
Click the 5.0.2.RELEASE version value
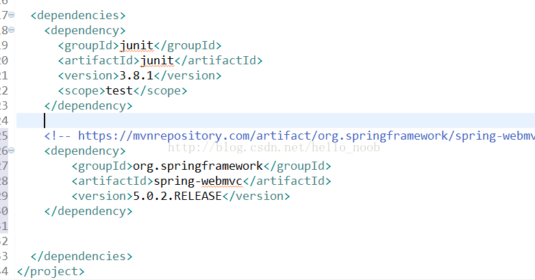point(177,196)
